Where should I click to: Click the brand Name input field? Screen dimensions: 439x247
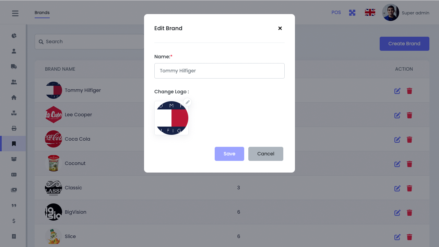point(219,71)
